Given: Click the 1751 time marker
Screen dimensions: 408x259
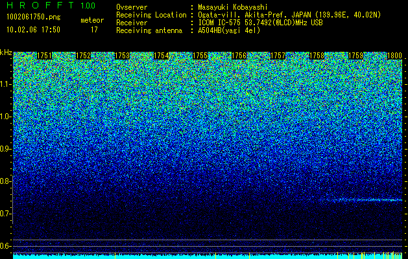Looking at the screenshot, I should (x=45, y=56).
